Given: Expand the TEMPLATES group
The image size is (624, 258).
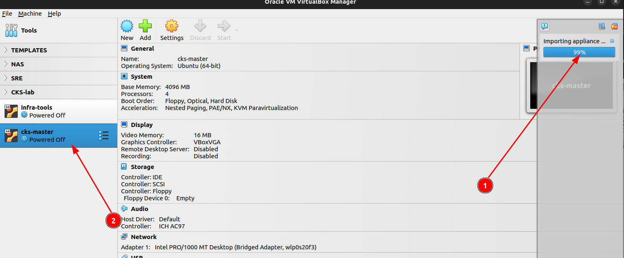Looking at the screenshot, I should [x=5, y=50].
